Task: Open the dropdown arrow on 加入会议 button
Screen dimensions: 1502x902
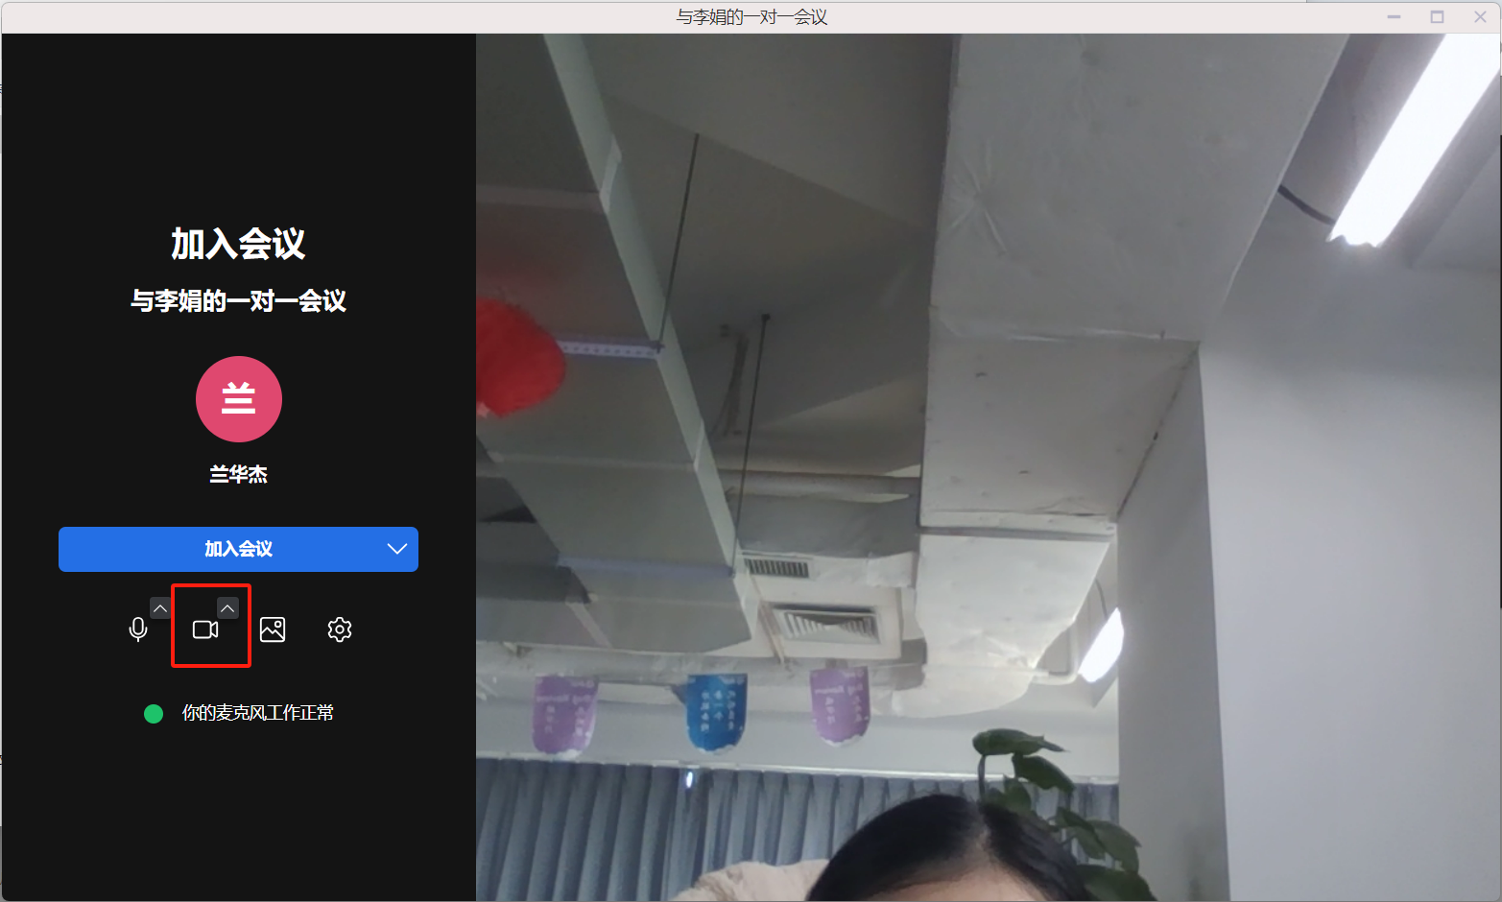Action: click(396, 549)
